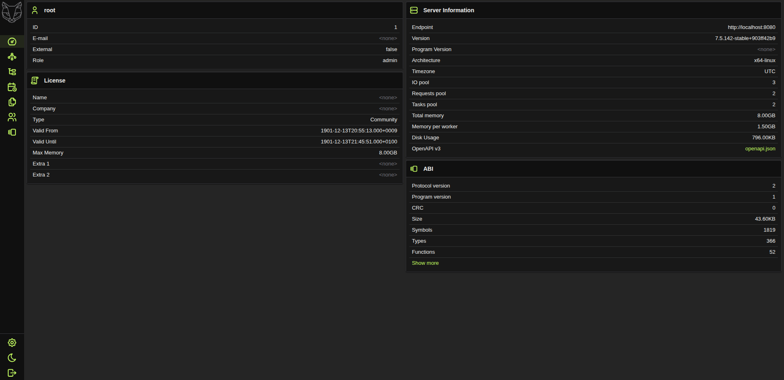The image size is (784, 380).
Task: Click Show more in the ABI panel
Action: [425, 263]
